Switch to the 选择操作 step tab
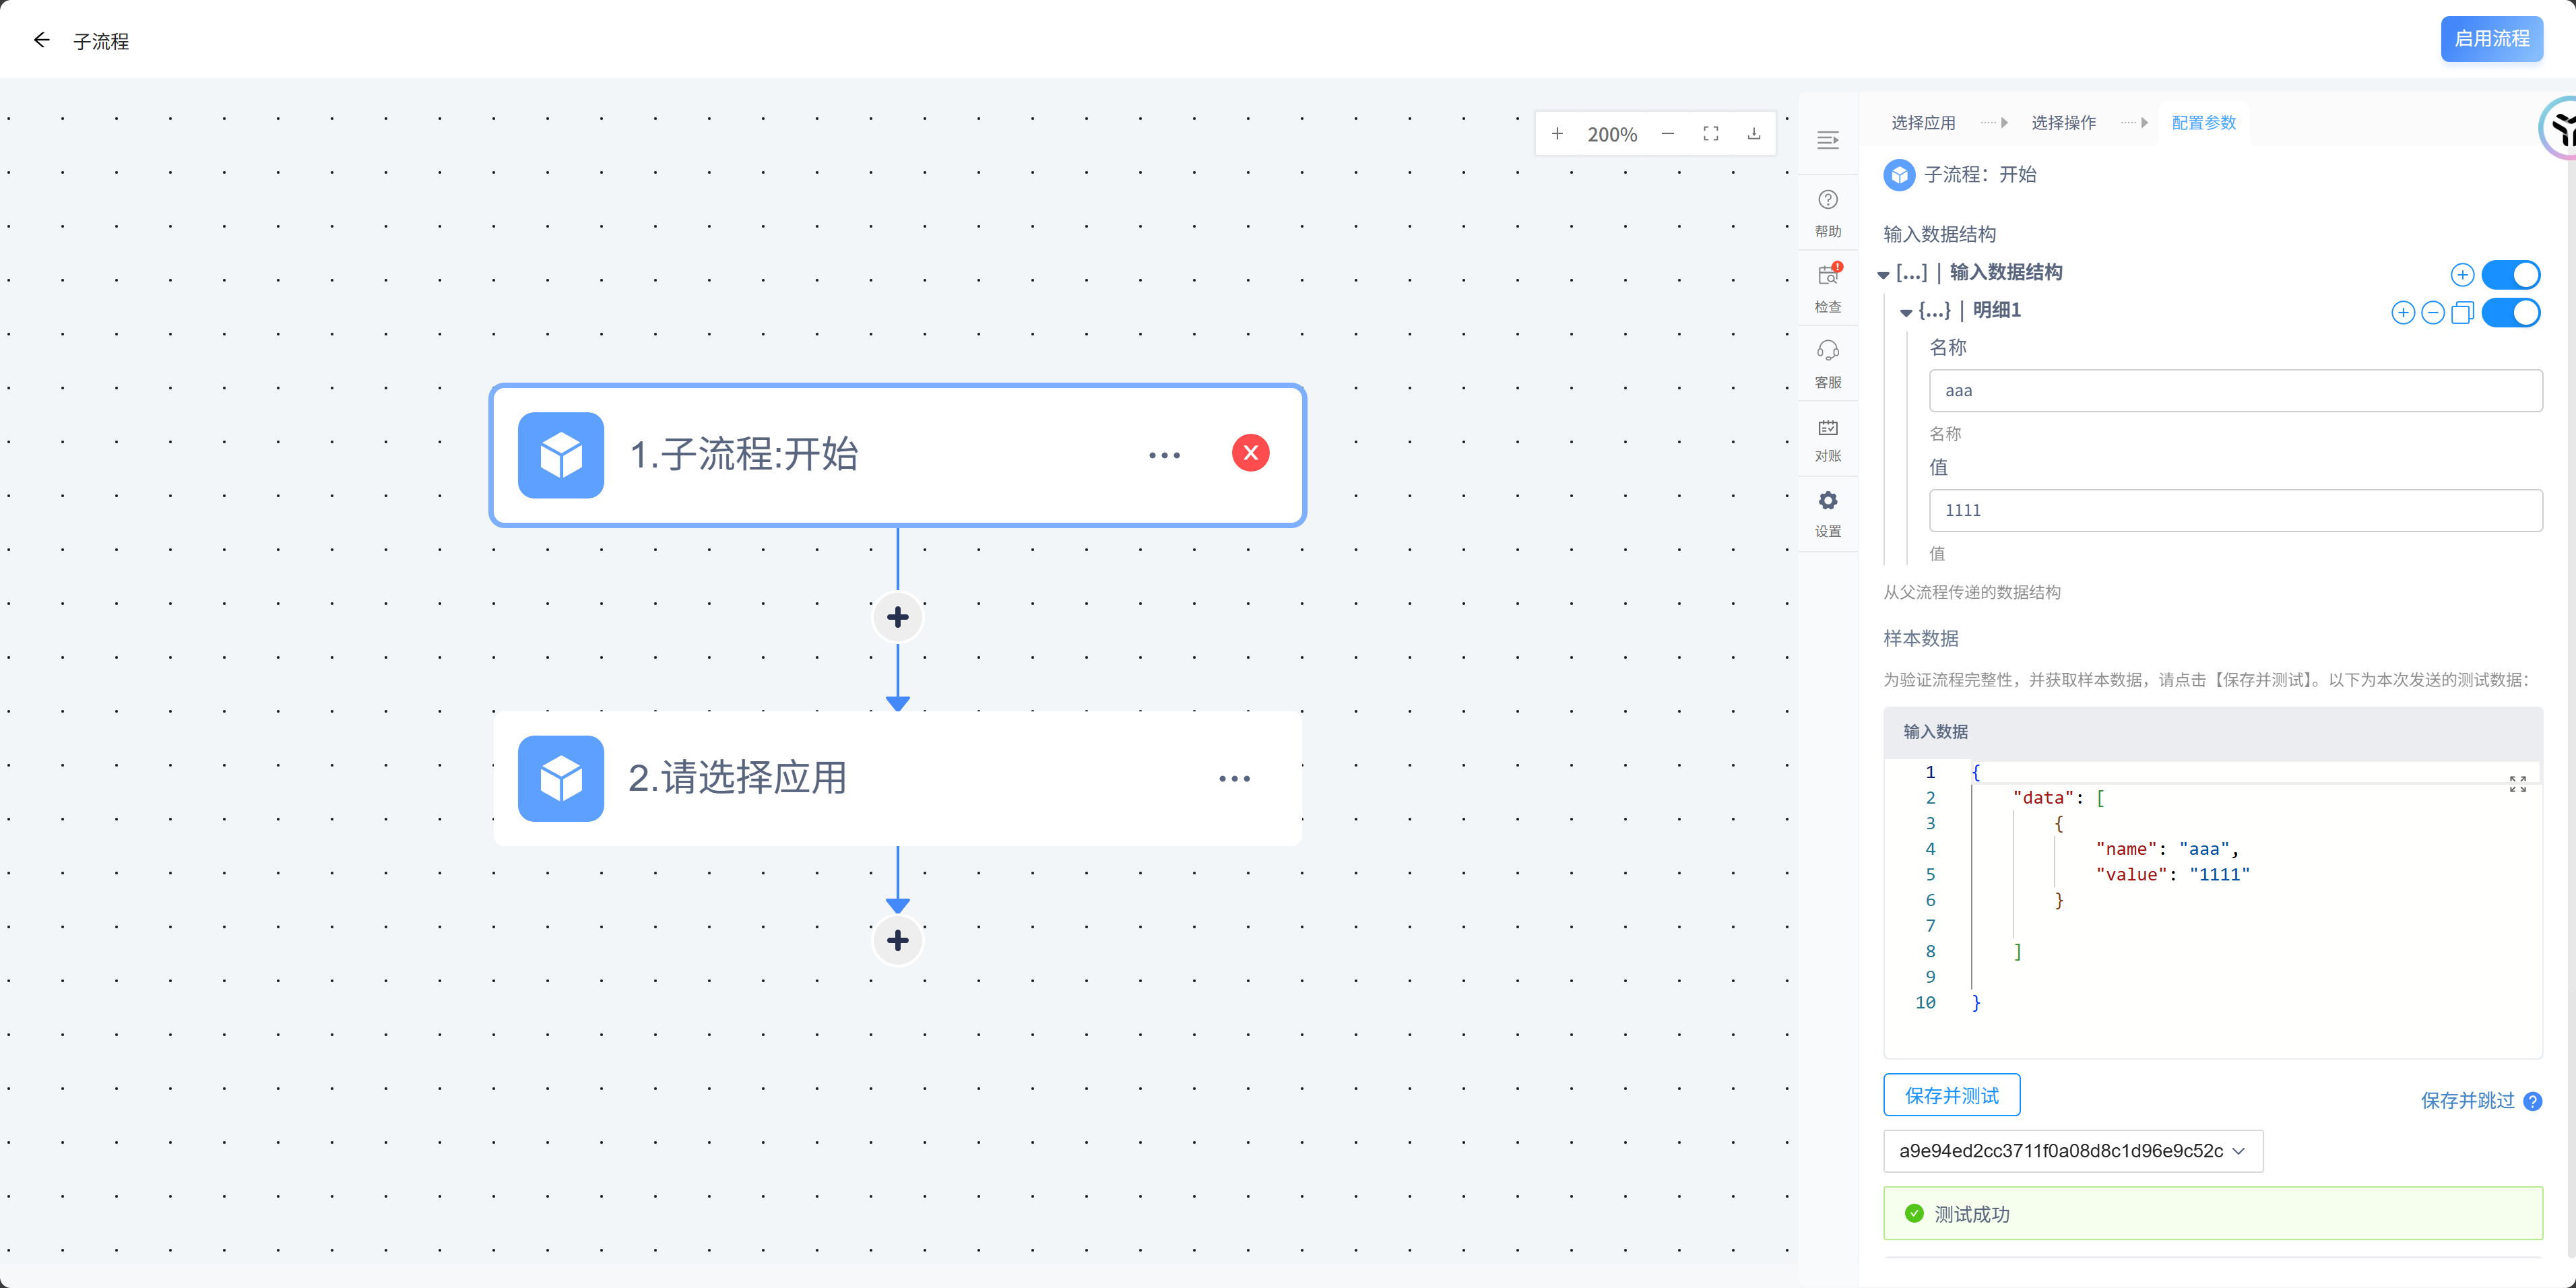This screenshot has width=2576, height=1288. click(x=2063, y=123)
